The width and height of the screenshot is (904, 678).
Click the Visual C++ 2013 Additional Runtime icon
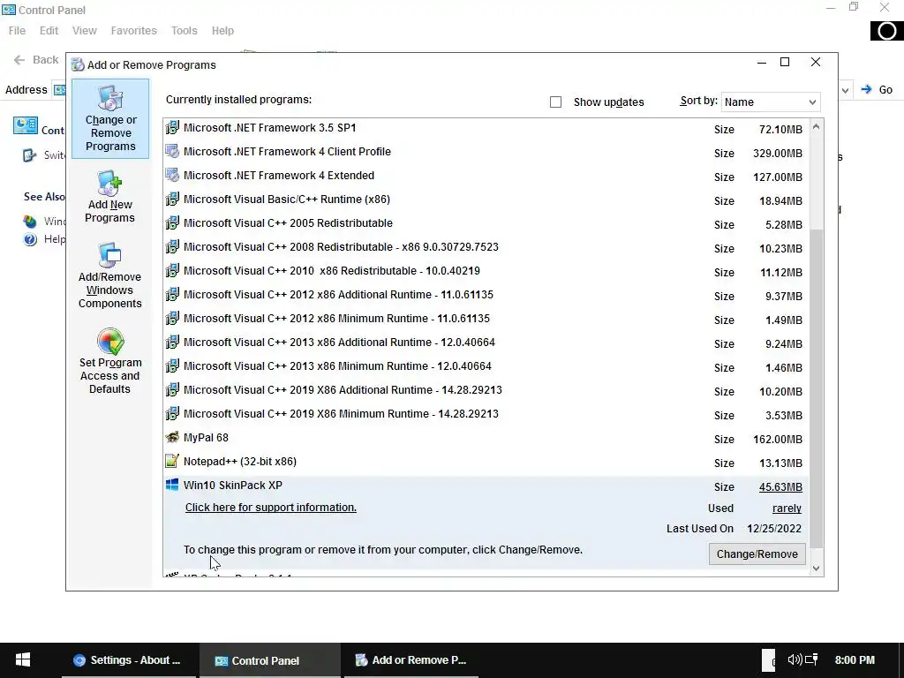(x=172, y=343)
